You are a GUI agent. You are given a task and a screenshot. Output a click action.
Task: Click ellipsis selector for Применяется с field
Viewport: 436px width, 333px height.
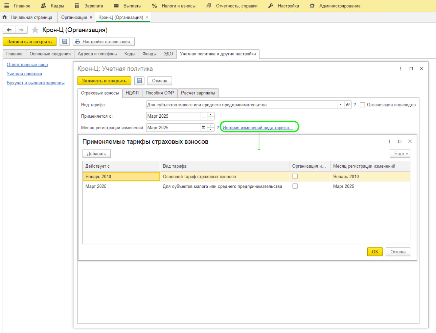pyautogui.click(x=203, y=116)
